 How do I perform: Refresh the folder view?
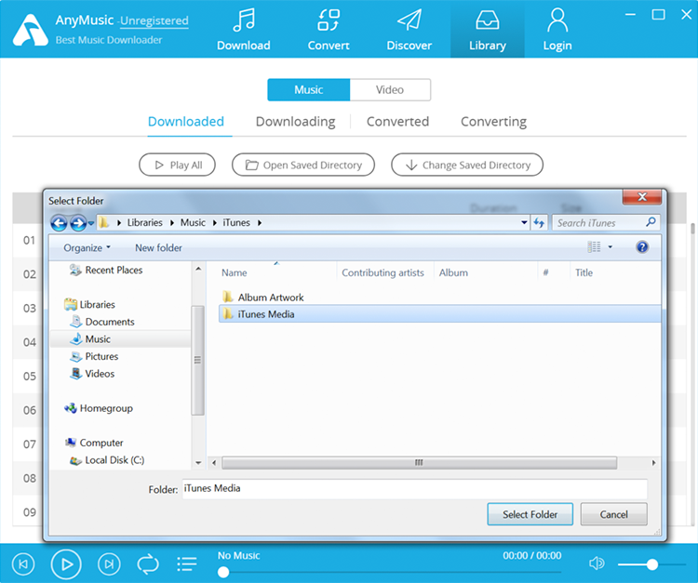click(539, 222)
